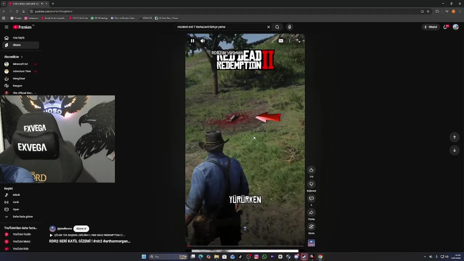Image resolution: width=464 pixels, height=261 pixels.
Task: Expand the Abonelikler section
Action: (13, 57)
